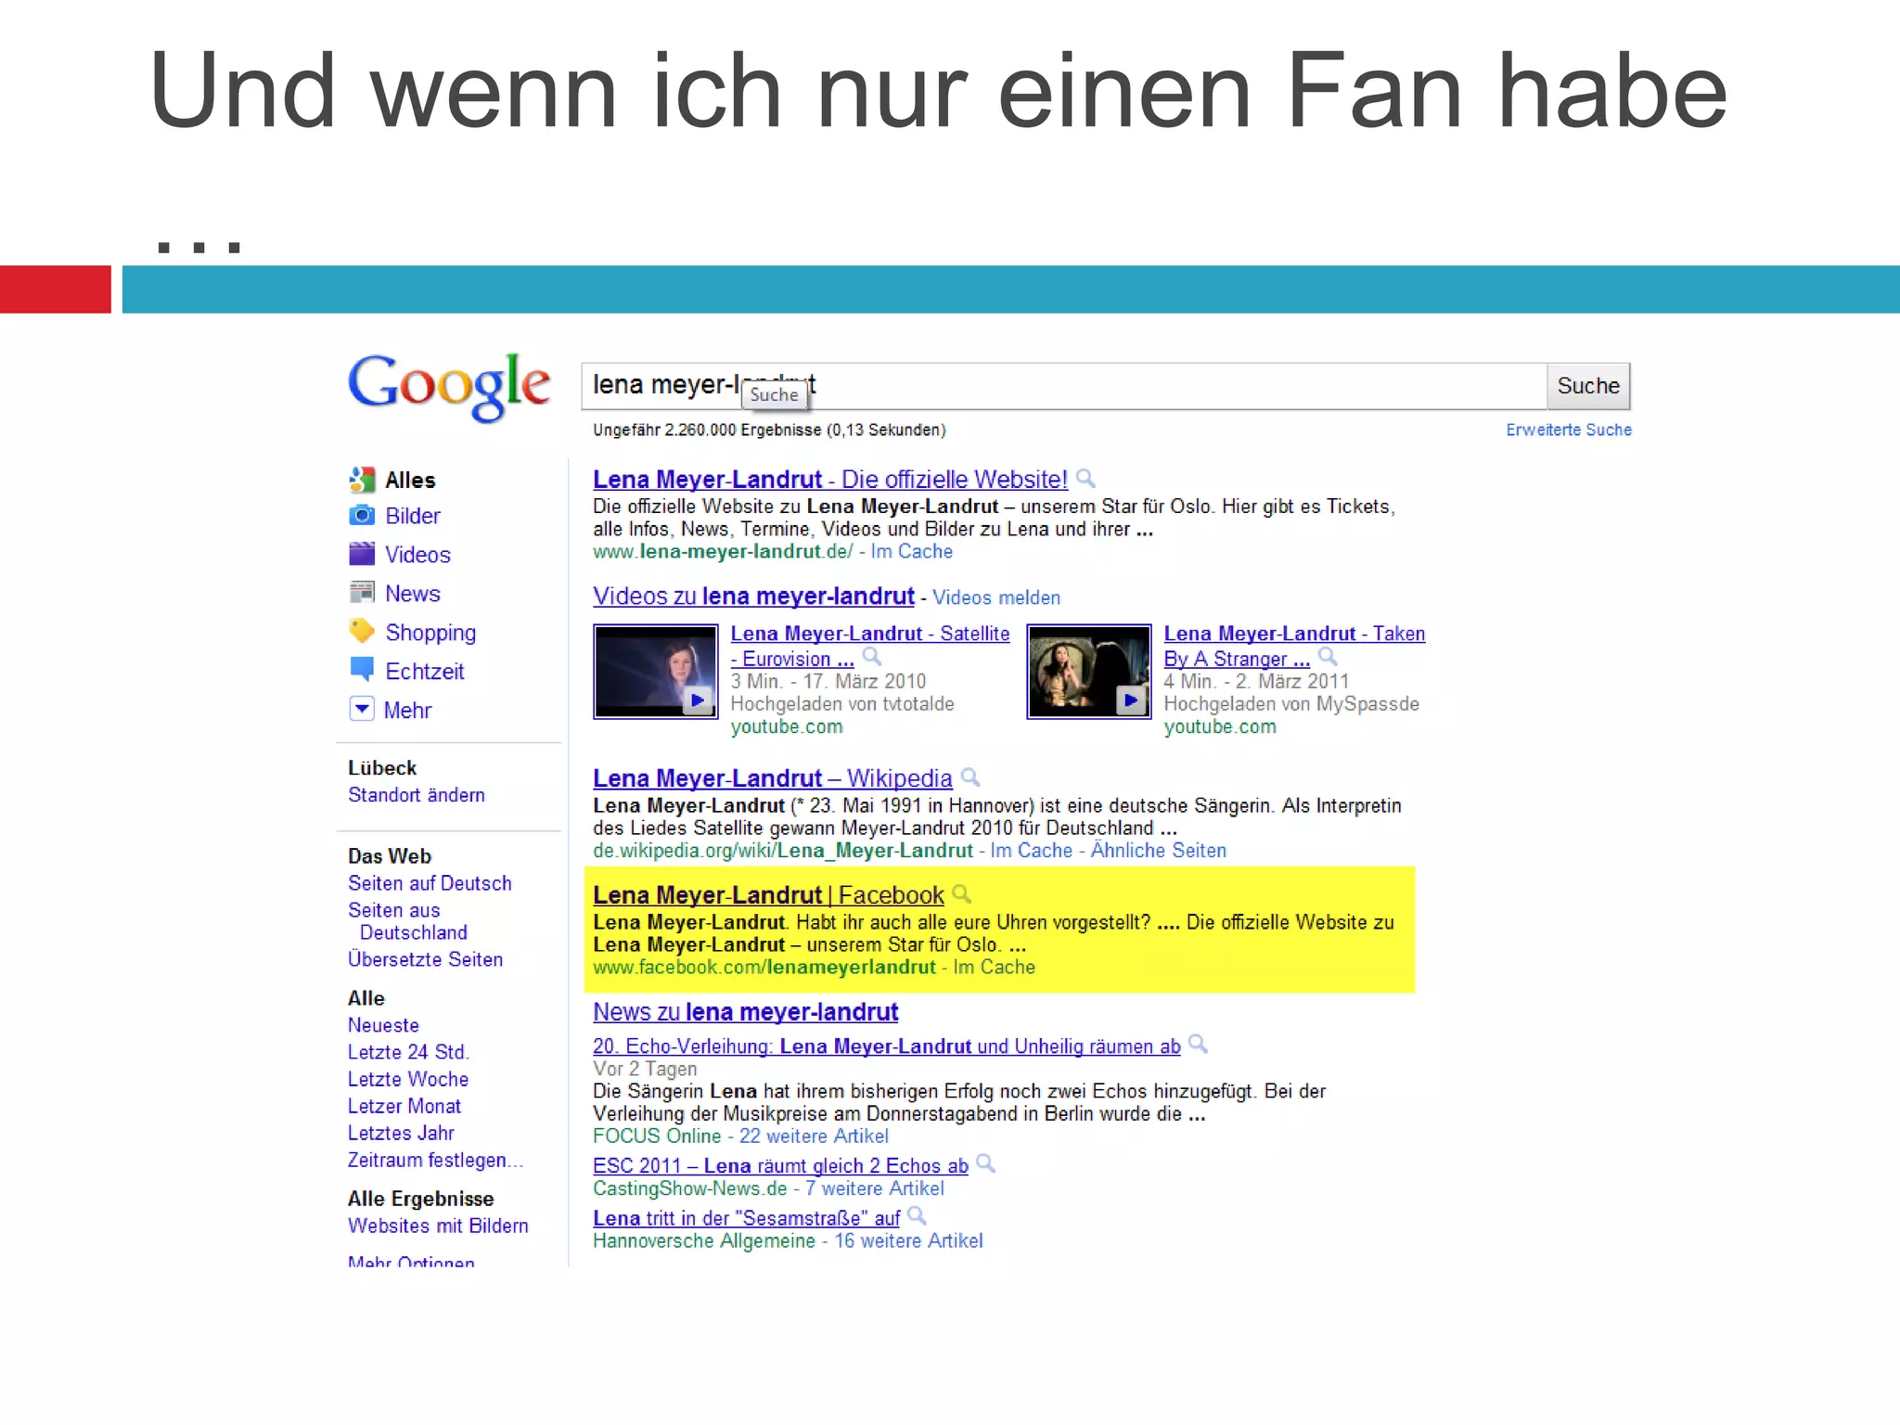Select the Videos filter
Screen dimensions: 1900x1425
[x=417, y=555]
